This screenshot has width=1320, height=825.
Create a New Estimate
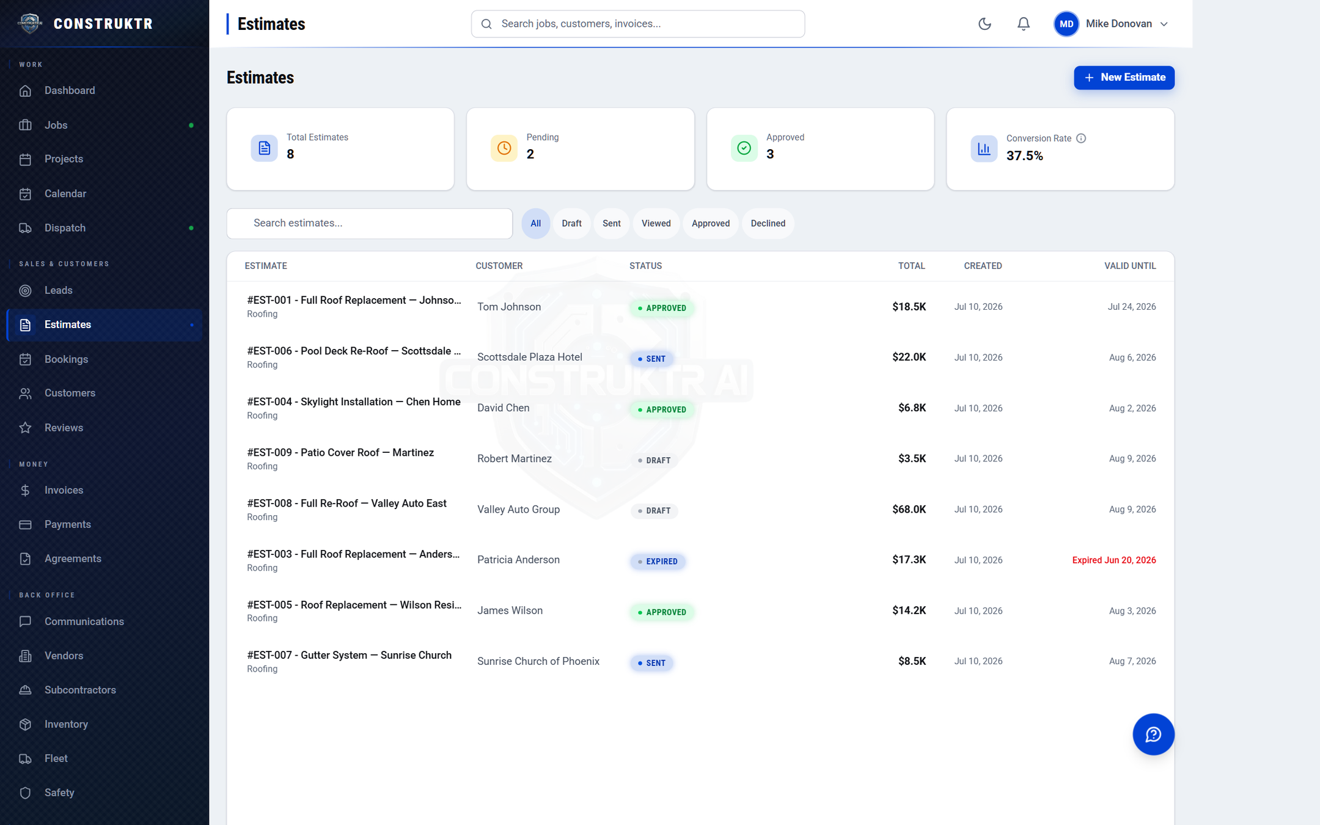[1124, 78]
